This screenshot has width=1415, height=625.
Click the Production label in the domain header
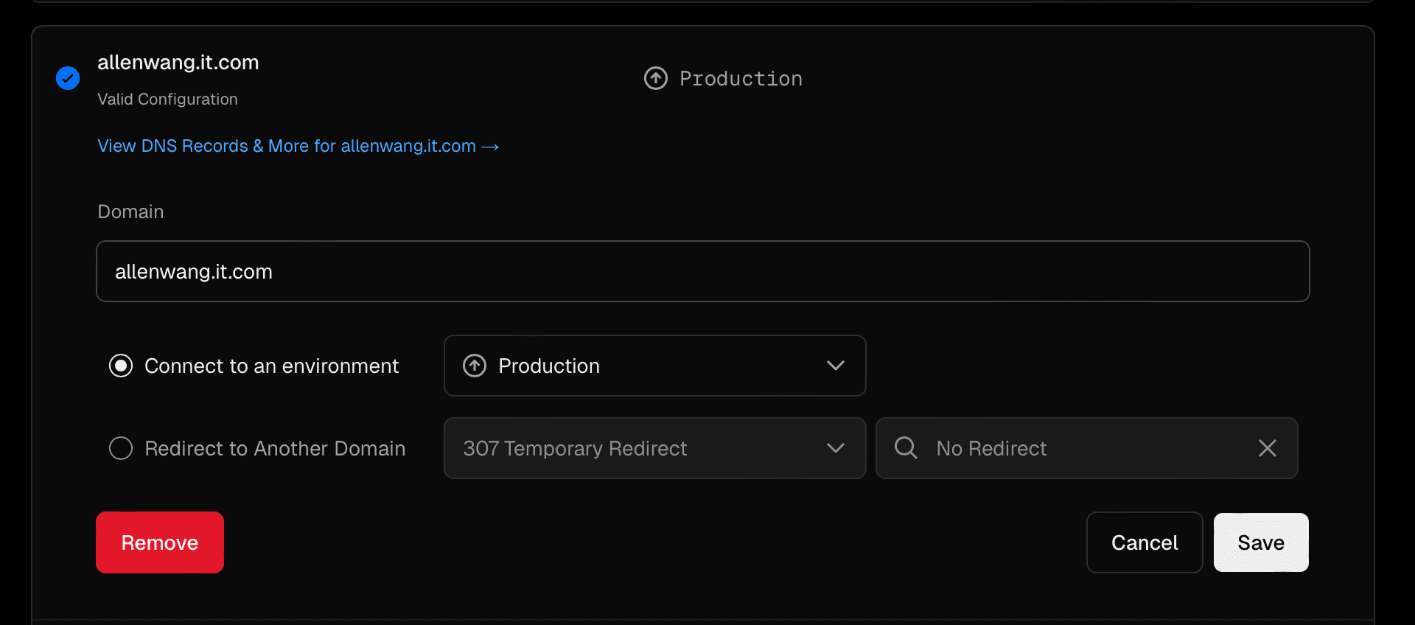741,79
